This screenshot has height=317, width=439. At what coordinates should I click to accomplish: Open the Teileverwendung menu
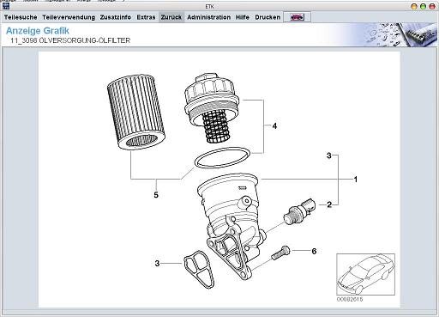[69, 17]
